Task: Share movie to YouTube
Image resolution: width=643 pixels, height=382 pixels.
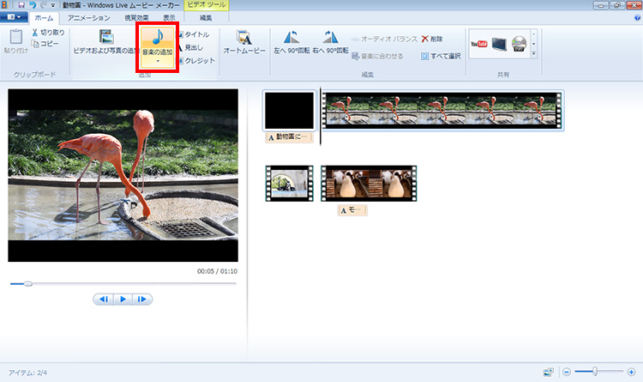Action: pos(478,44)
